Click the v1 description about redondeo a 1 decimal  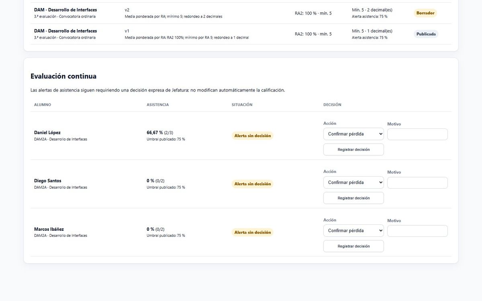187,38
